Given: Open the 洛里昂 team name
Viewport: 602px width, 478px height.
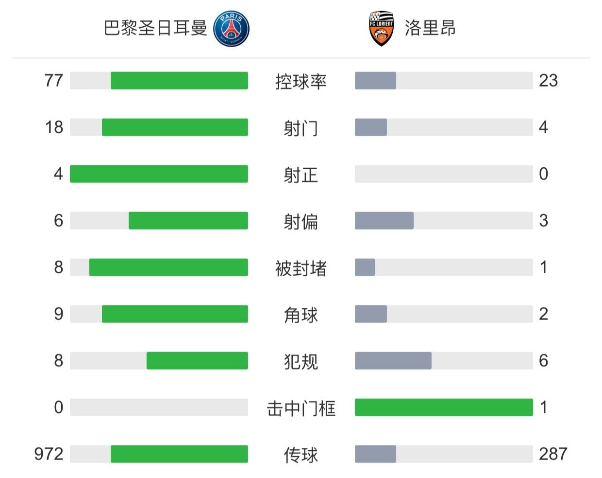Looking at the screenshot, I should point(430,28).
